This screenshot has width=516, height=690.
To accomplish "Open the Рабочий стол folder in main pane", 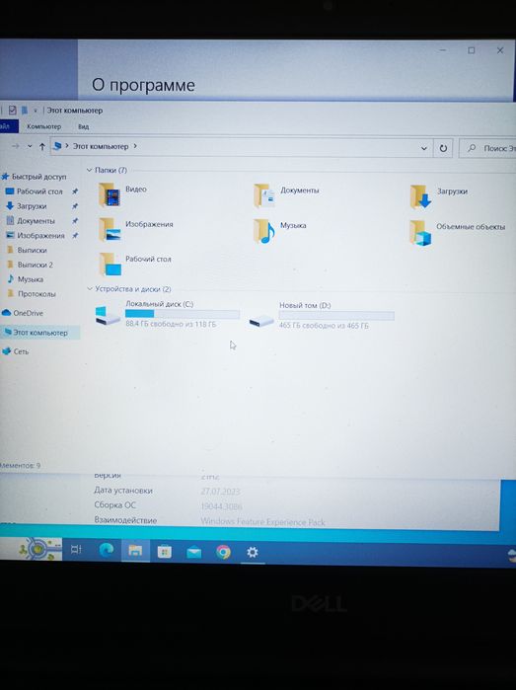I will point(134,264).
